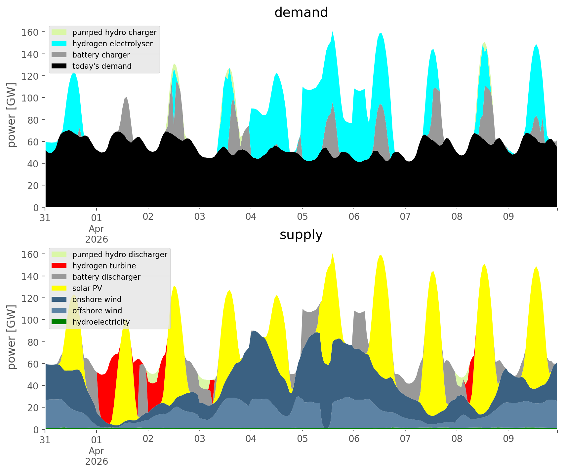
Task: Click the "05" date tick under the supply chart
Action: [302, 439]
